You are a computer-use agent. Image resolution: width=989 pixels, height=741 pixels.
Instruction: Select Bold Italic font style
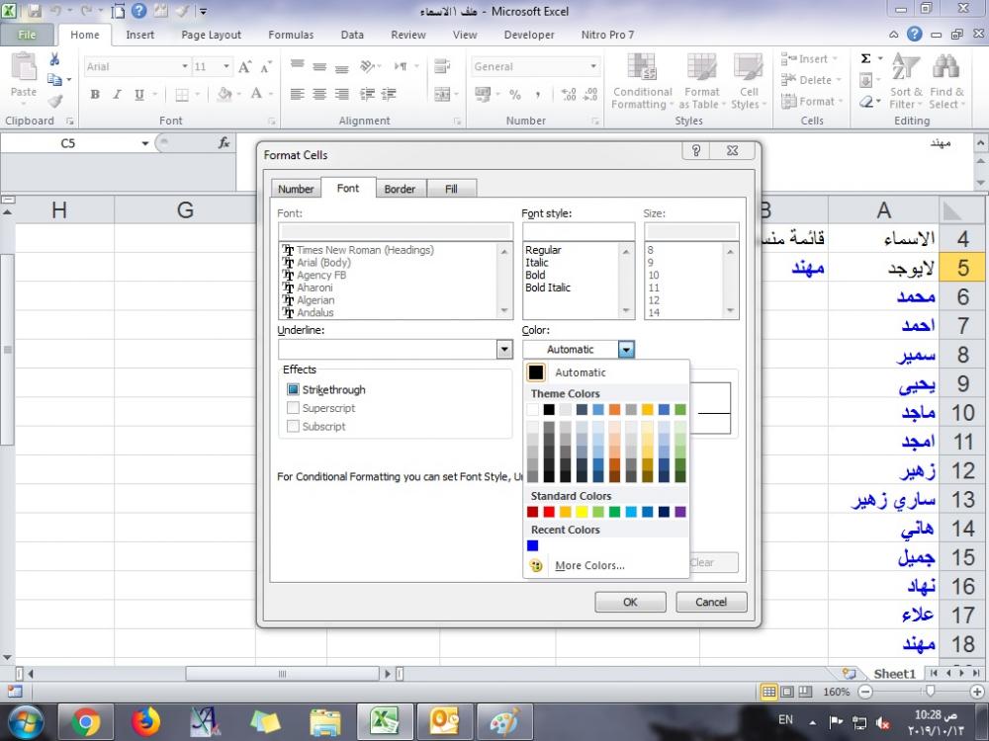tap(548, 288)
